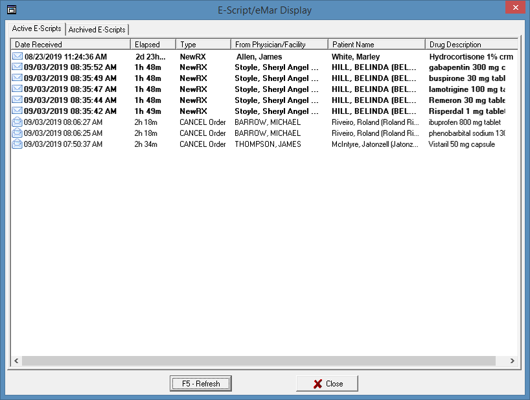This screenshot has height=400, width=530.
Task: Click opened-mail icon for Vistaril 50 mg row
Action: 17,144
